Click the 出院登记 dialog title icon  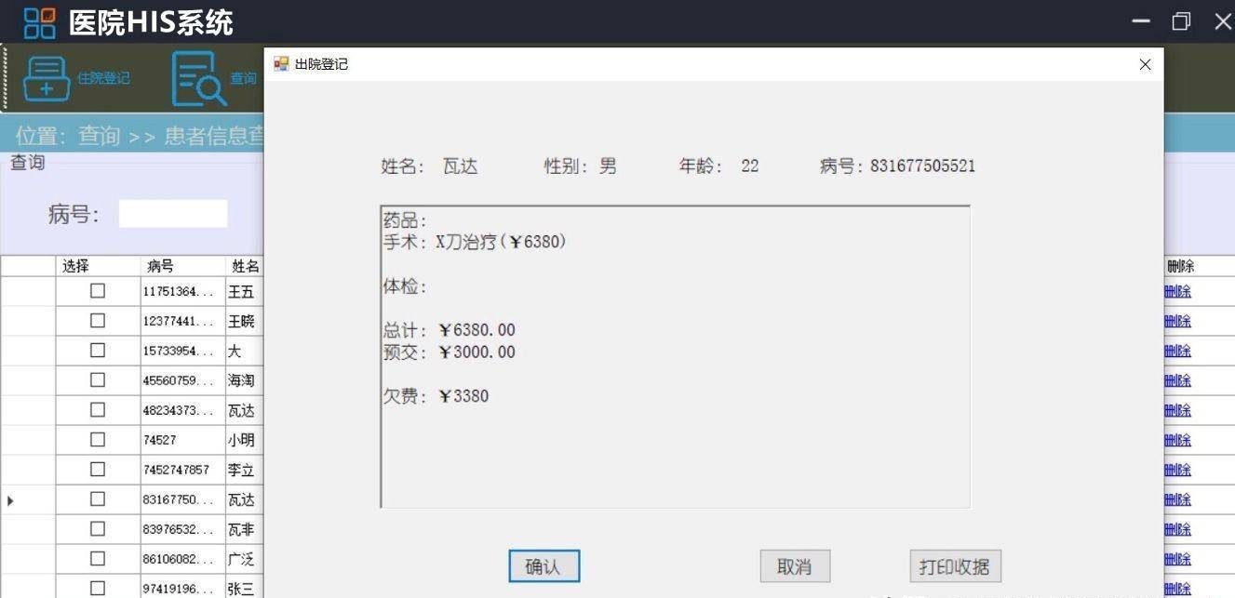[x=280, y=64]
